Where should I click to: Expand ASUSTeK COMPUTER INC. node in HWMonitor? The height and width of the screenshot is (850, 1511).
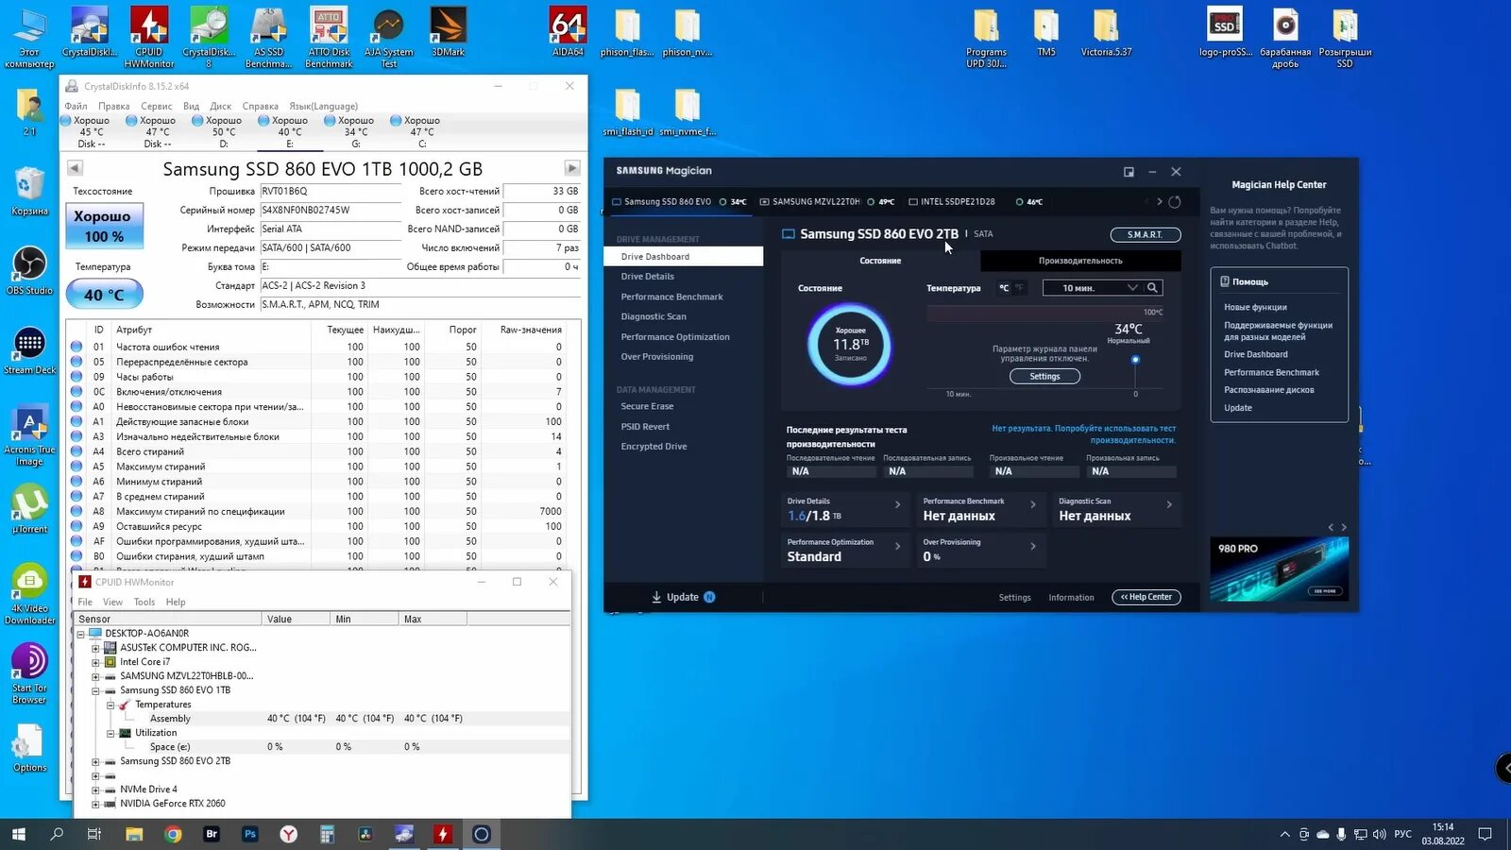[x=95, y=648]
